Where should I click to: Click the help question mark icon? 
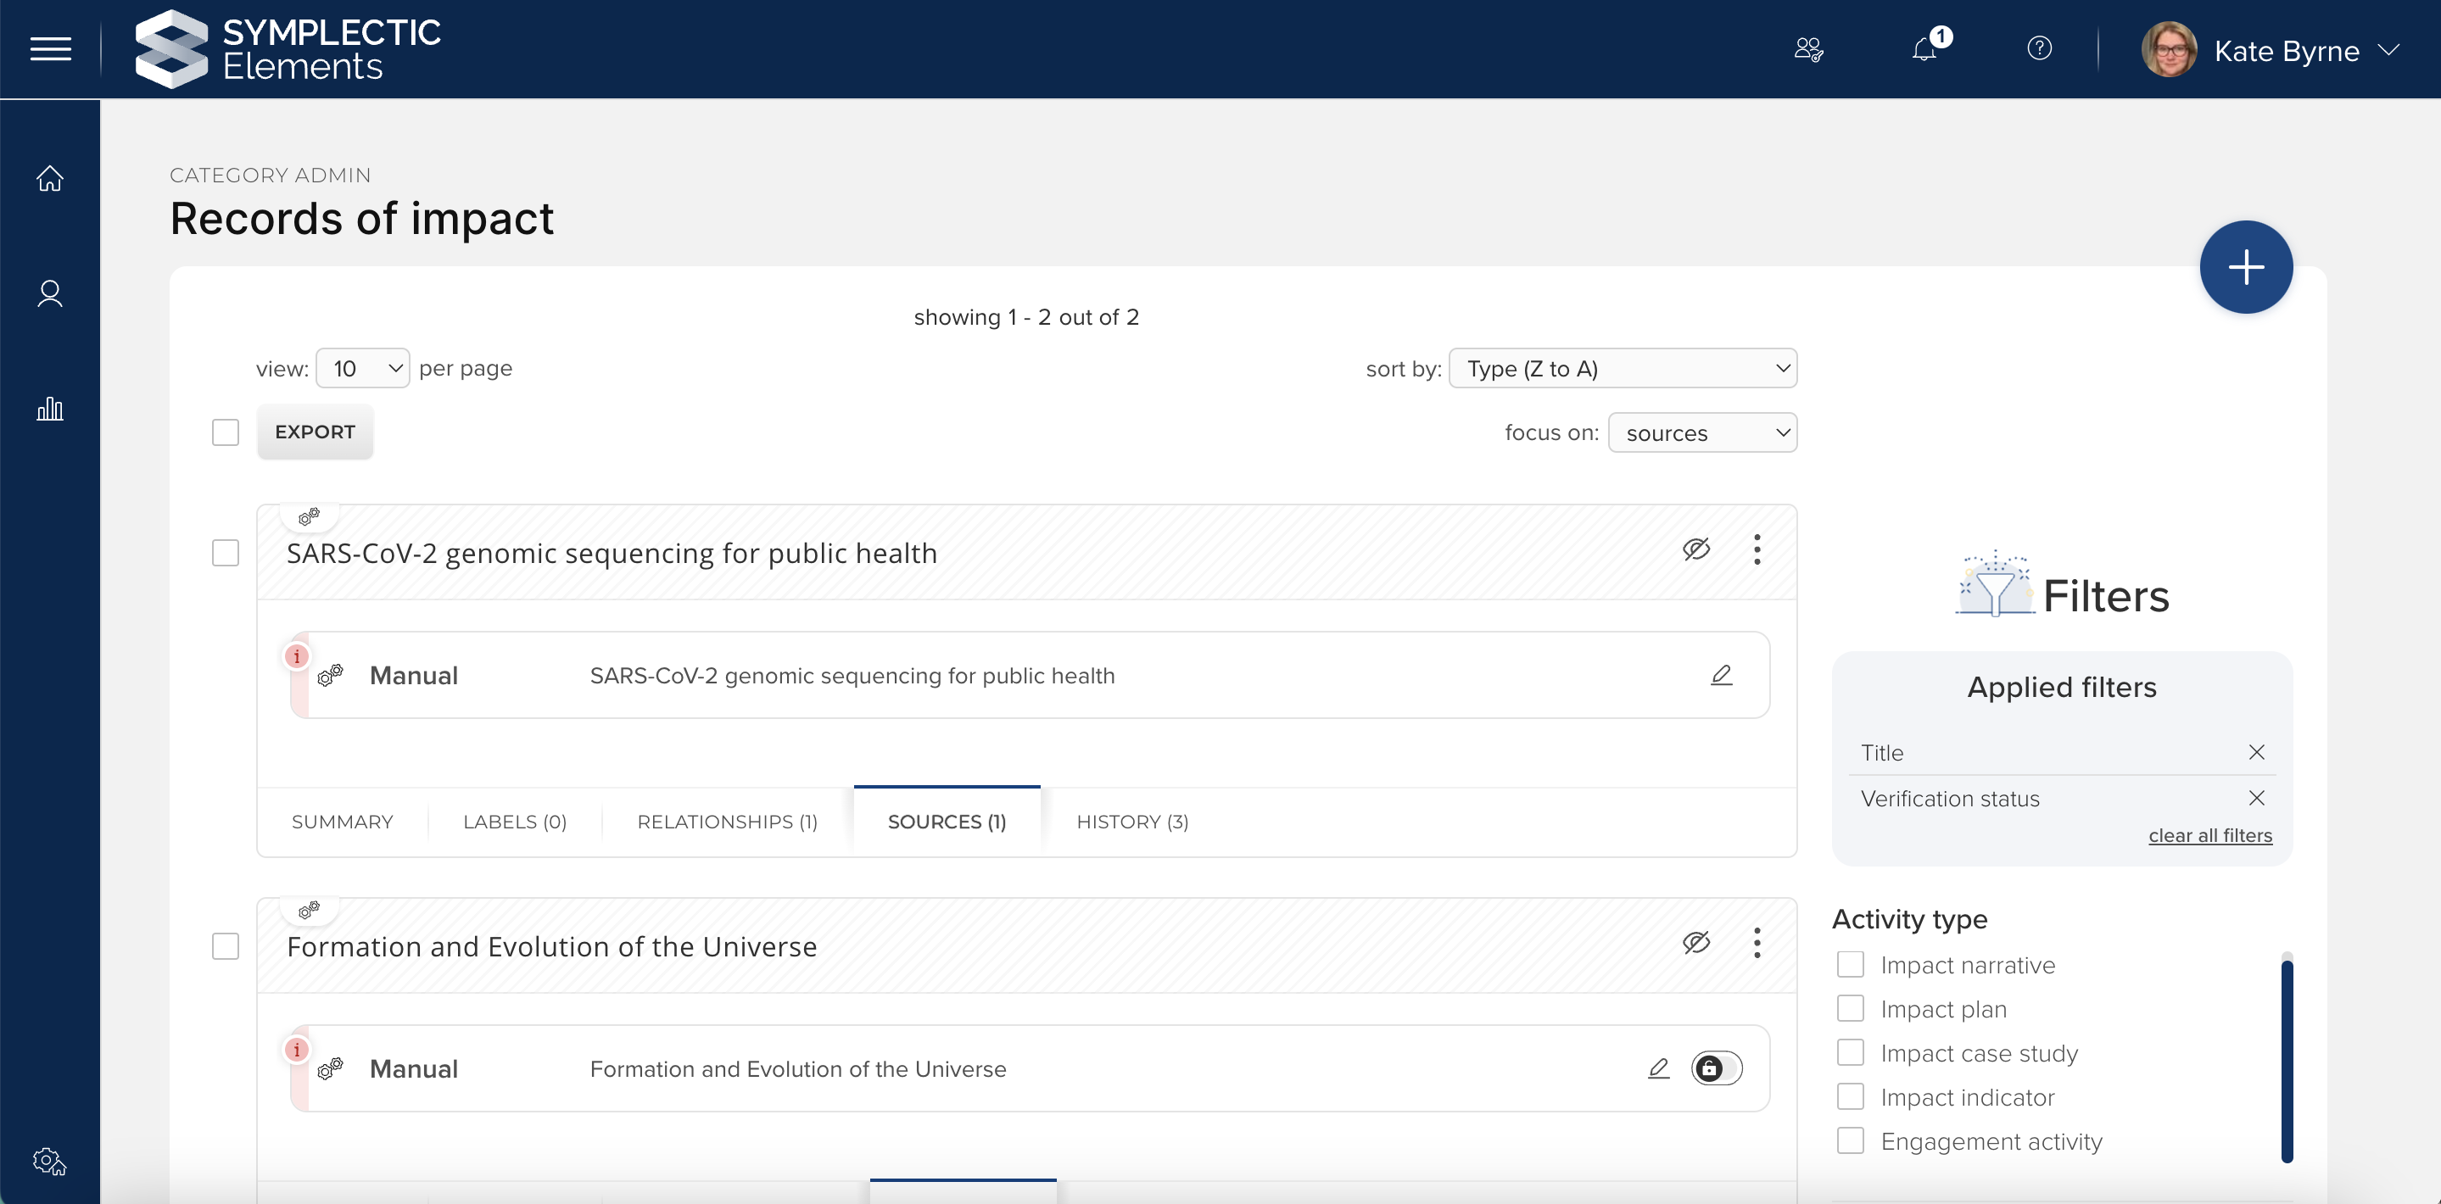pyautogui.click(x=2039, y=48)
